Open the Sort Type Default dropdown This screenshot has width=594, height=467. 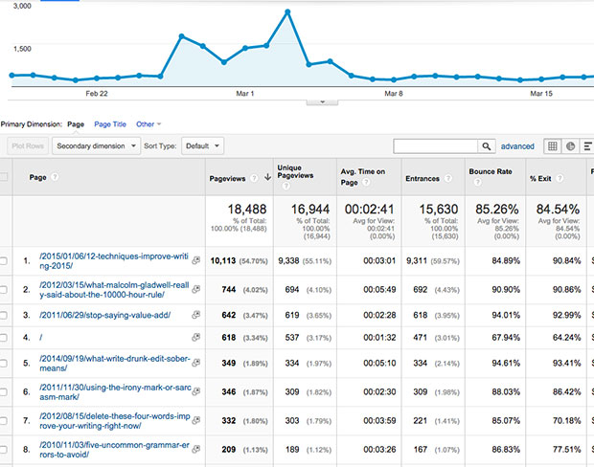coord(203,146)
